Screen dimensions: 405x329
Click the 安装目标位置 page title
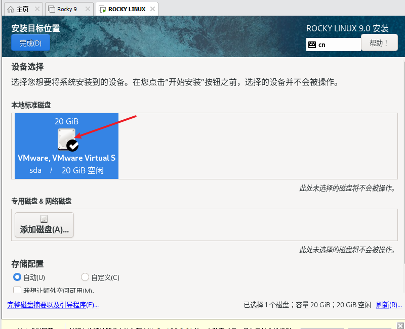(x=35, y=28)
